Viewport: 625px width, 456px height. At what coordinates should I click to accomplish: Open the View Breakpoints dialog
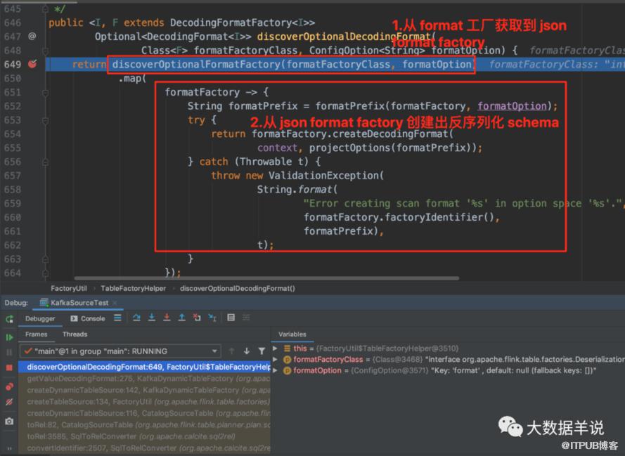coord(10,386)
